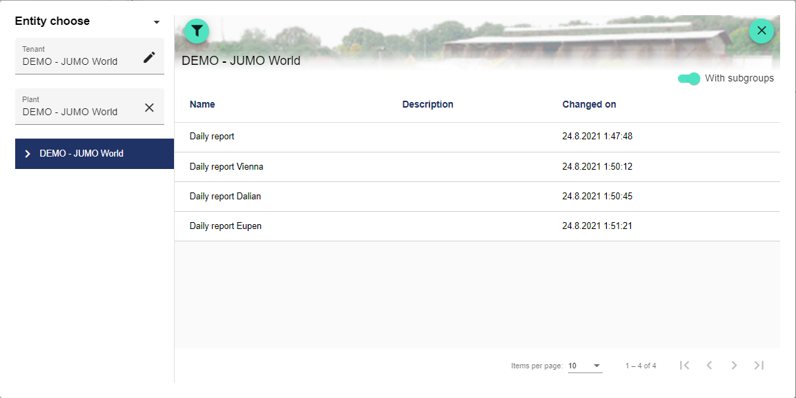Open the Daily report row
The height and width of the screenshot is (398, 796).
pos(212,137)
